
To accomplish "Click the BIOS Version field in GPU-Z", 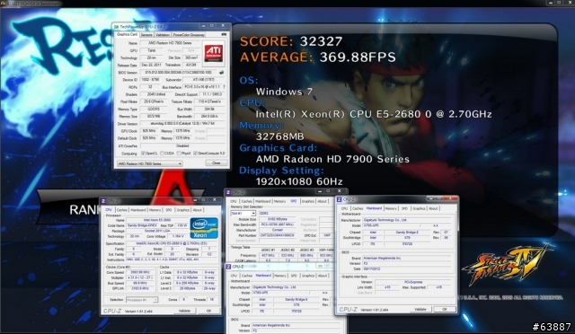I will (179, 72).
